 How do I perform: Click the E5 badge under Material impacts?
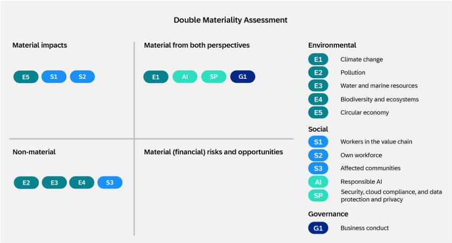tap(26, 77)
